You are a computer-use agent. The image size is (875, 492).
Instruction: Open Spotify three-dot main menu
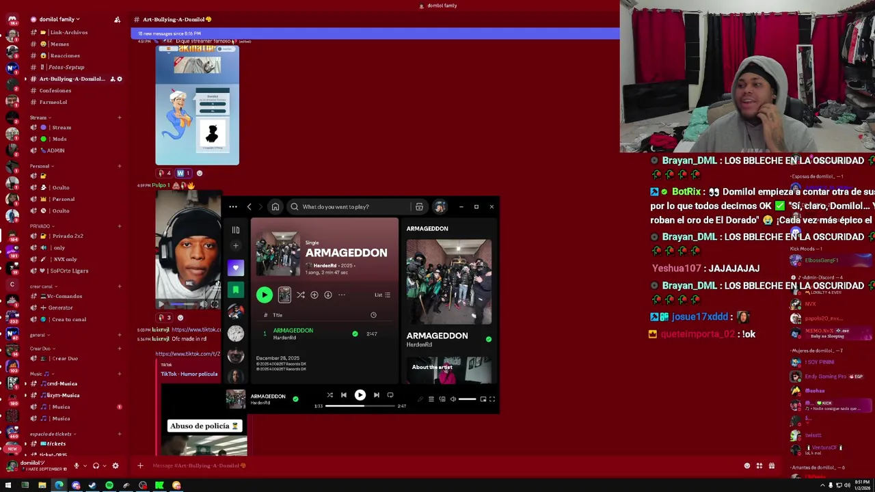[233, 206]
